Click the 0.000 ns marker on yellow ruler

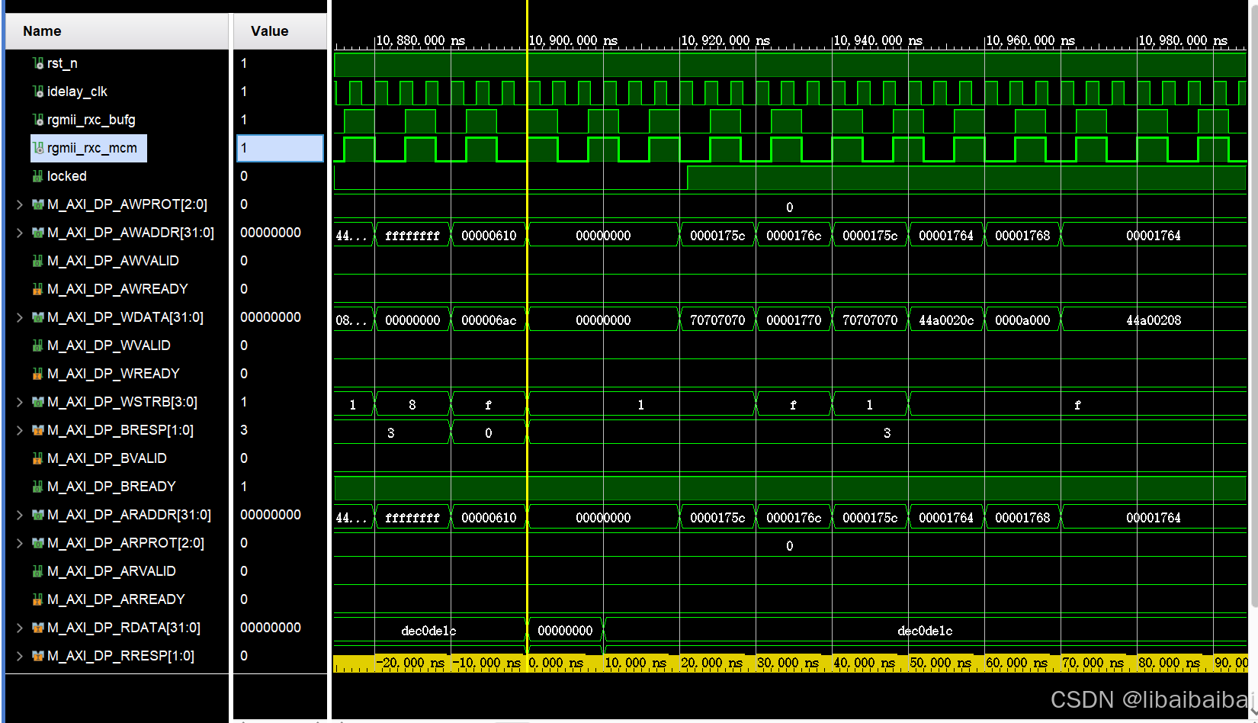point(556,663)
